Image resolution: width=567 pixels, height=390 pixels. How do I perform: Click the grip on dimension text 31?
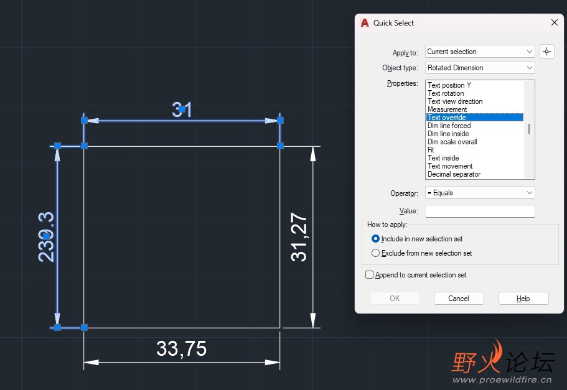click(x=182, y=109)
